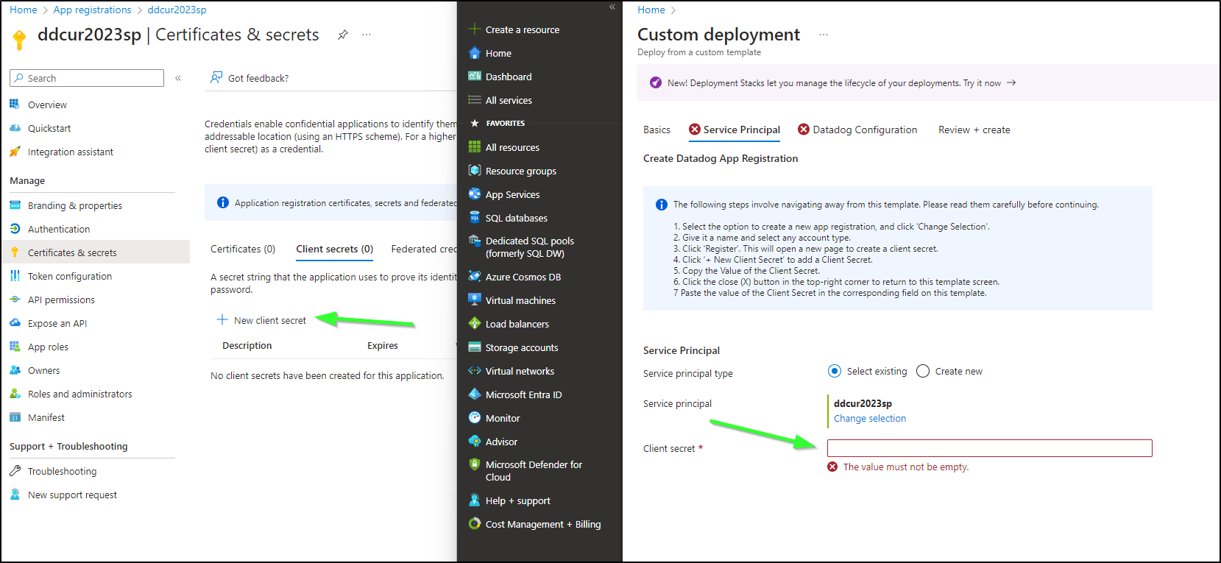Click the Troubleshooting wrench icon
The image size is (1221, 563).
point(15,471)
